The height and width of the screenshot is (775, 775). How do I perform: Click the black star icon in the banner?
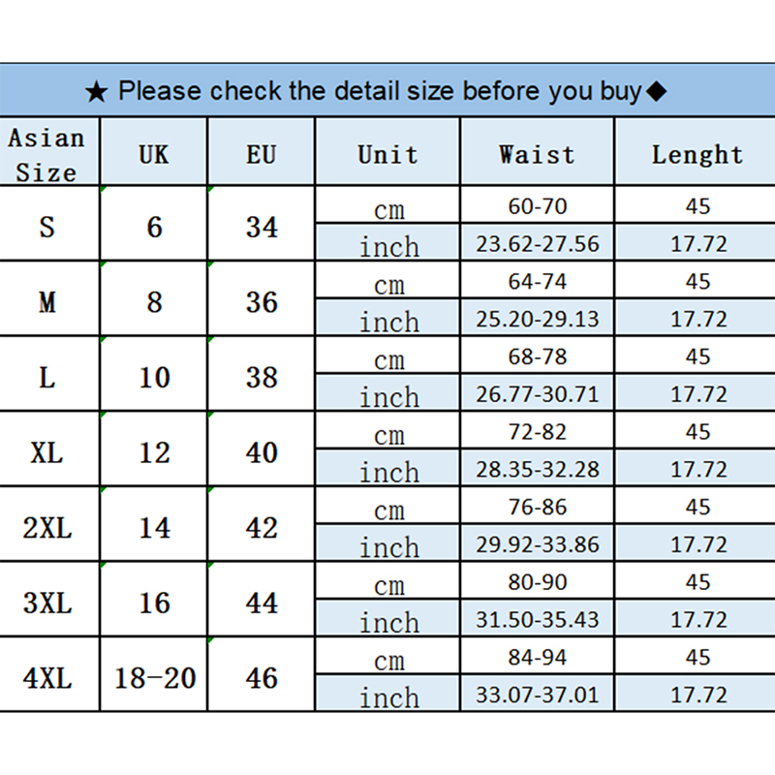point(96,93)
